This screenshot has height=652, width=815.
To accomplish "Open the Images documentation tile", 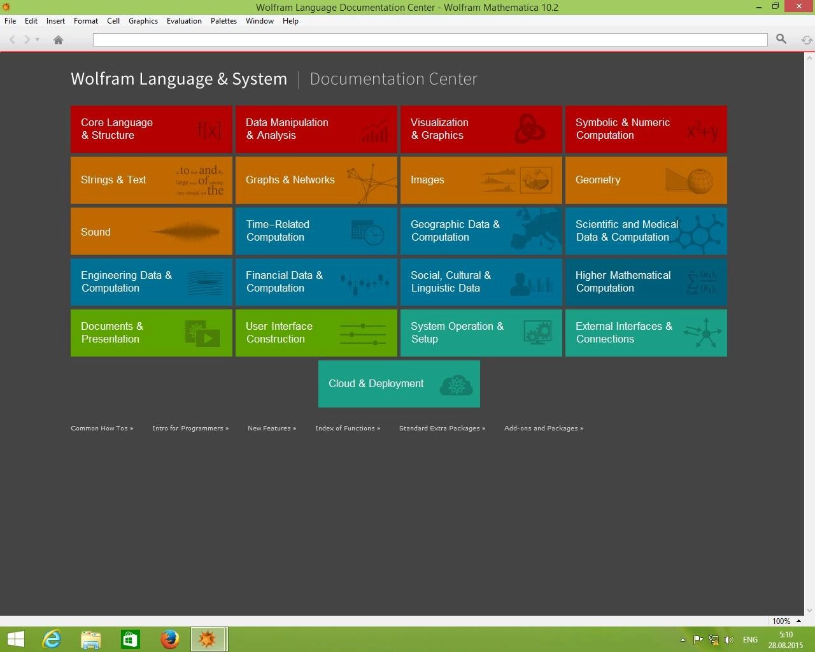I will tap(481, 180).
